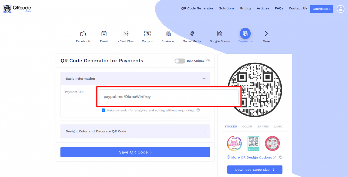Select the pink cat sticker thumbnail

click(233, 143)
